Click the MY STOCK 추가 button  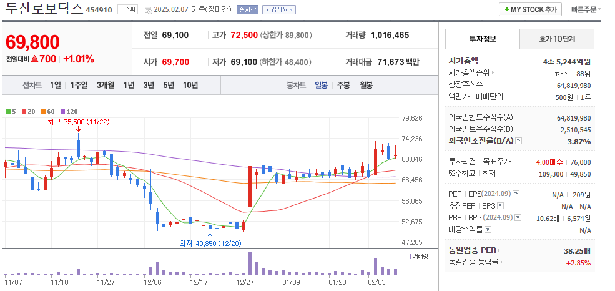coord(530,9)
